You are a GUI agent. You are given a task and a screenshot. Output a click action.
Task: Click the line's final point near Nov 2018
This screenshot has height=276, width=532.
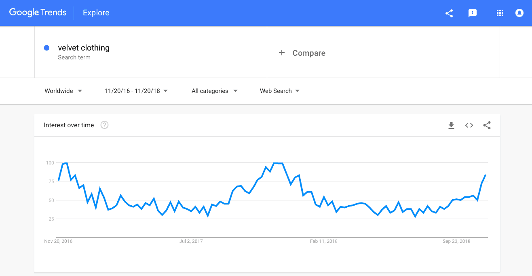[485, 175]
